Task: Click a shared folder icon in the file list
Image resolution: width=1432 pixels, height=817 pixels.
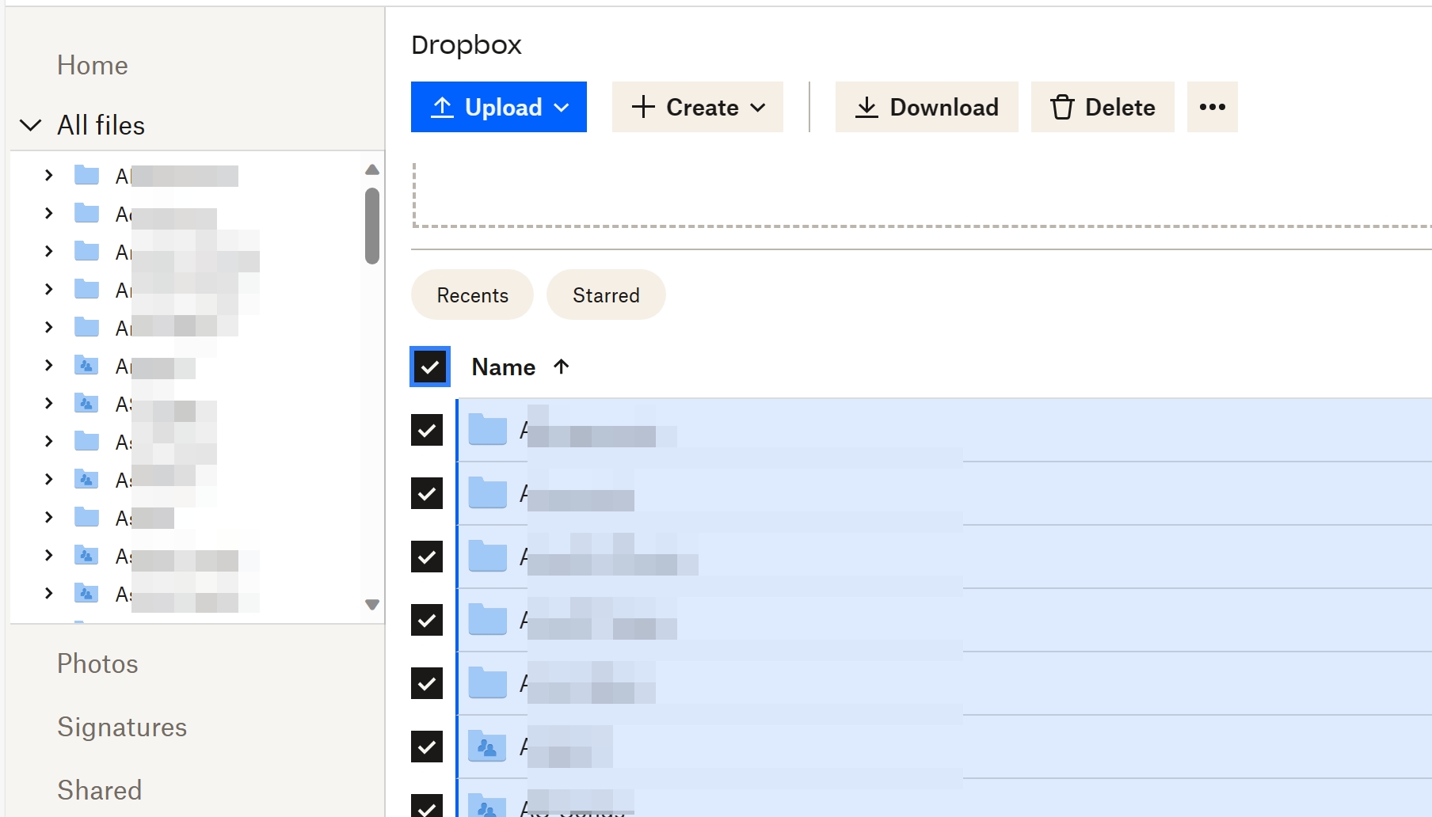Action: click(x=487, y=747)
